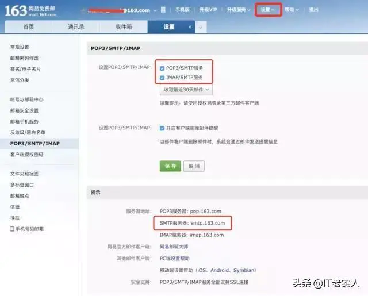Screen dimensions: 368x296
Task: Click the 升级VIP link
Action: [x=208, y=10]
